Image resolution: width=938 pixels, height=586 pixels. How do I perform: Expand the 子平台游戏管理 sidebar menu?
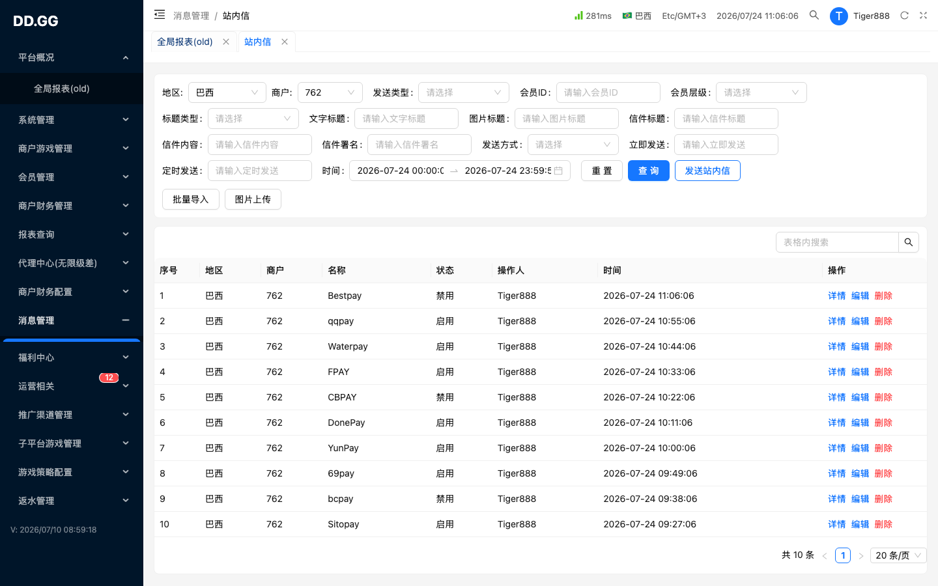pos(72,443)
